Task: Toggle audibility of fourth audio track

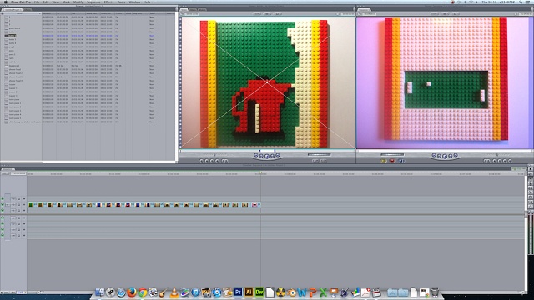Action: click(2, 235)
